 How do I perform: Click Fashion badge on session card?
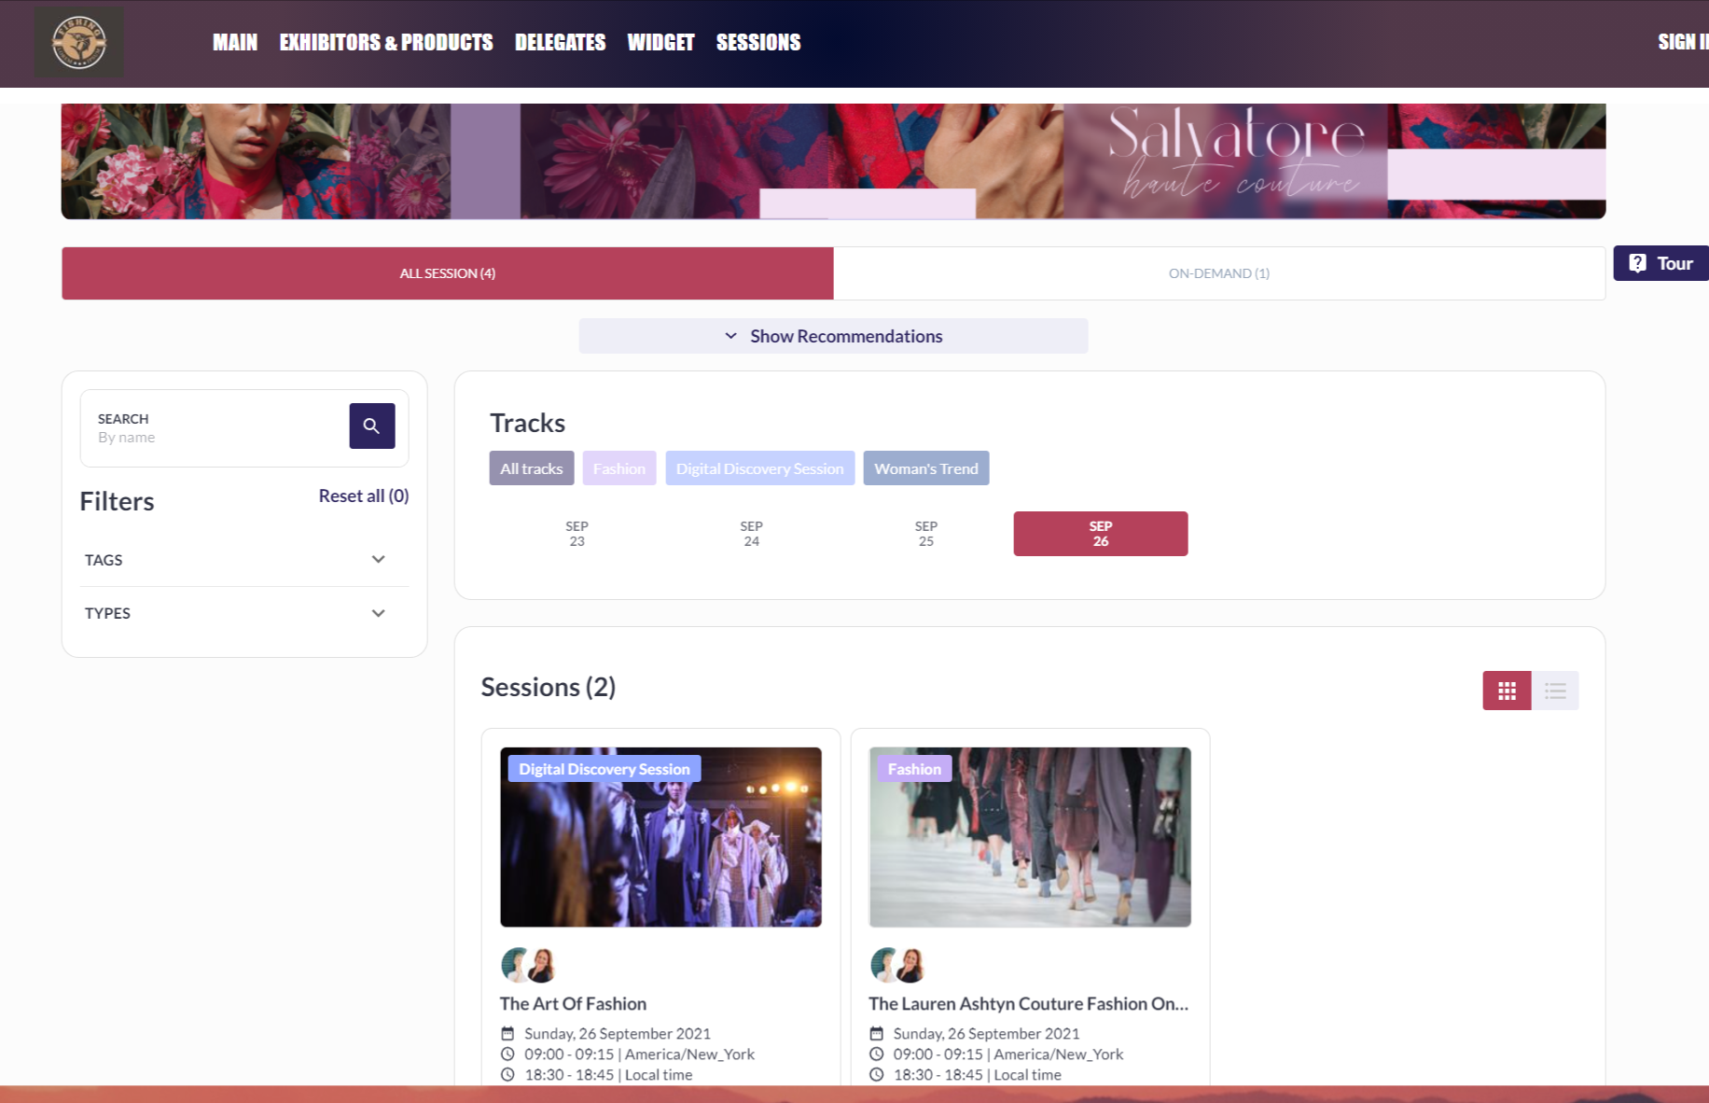tap(914, 769)
